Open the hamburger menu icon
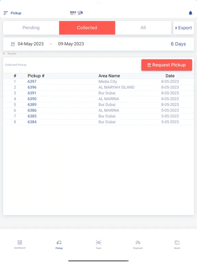The image size is (197, 263). [x=6, y=13]
